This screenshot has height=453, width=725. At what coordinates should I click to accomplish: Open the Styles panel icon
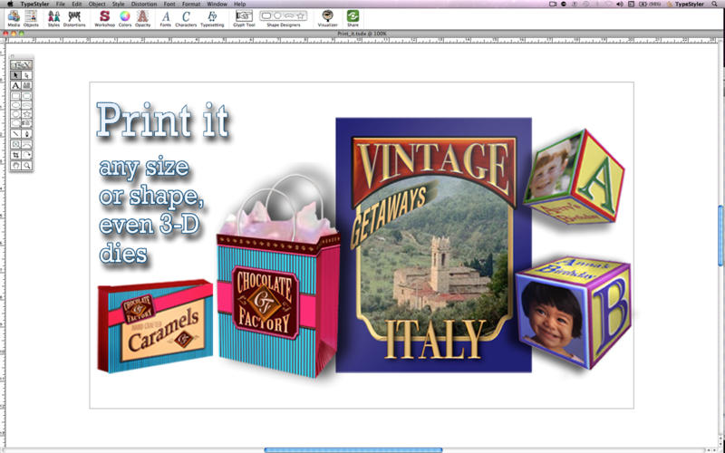54,16
